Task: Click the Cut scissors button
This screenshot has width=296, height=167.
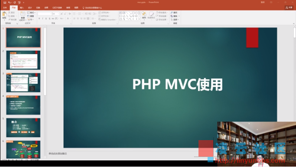Action: (11, 13)
